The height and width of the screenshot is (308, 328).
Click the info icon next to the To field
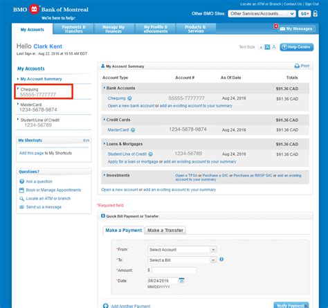pos(221,260)
